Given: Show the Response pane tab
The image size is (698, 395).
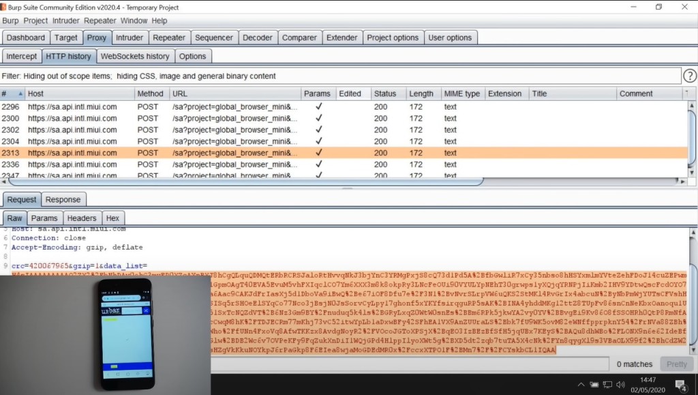Looking at the screenshot, I should 63,199.
